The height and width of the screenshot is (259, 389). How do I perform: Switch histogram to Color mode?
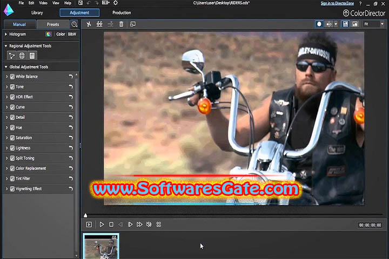click(x=61, y=34)
